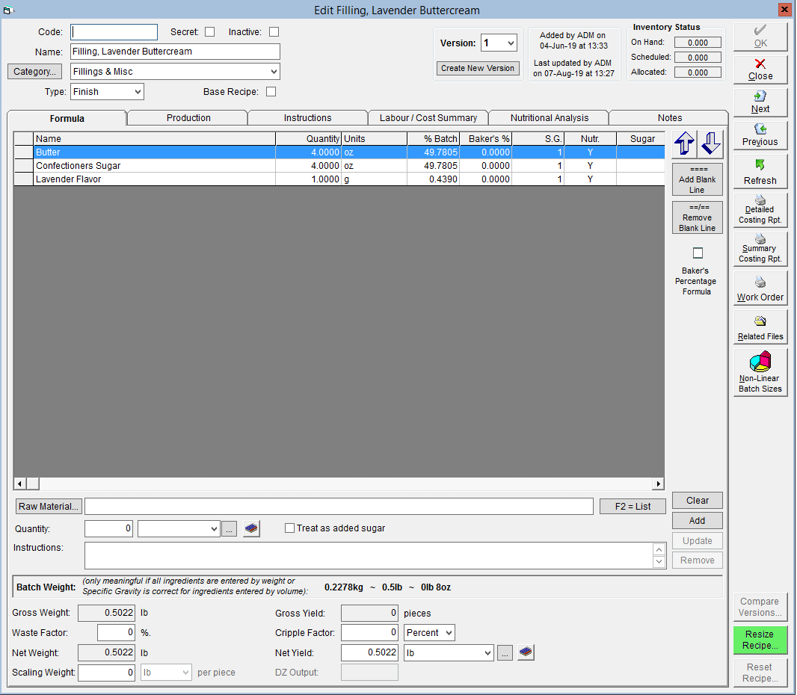Click the F2 = List button
797x695 pixels.
(x=633, y=507)
